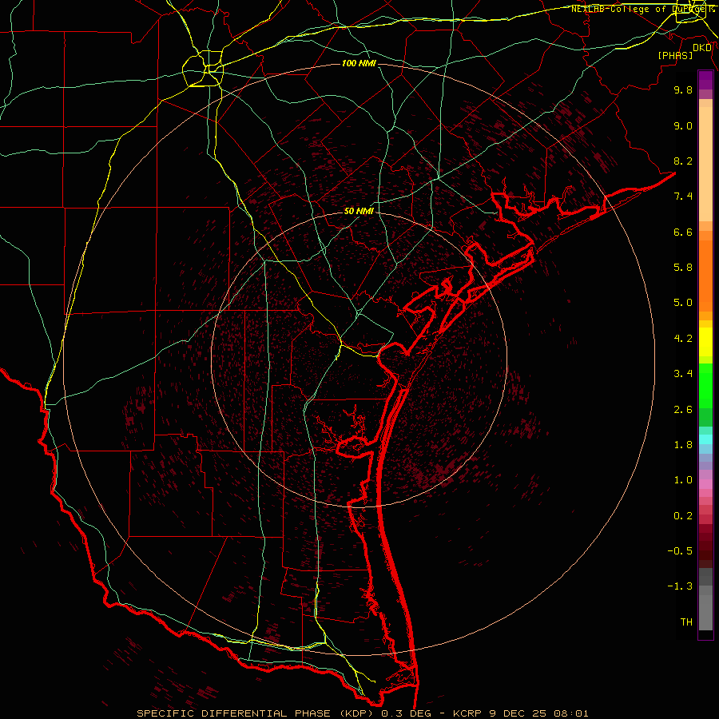
Task: Click the 3.4 scale label
Action: [683, 374]
